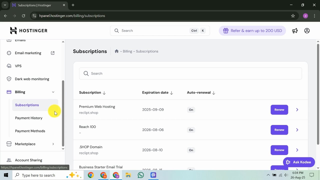Toggle the On auto-renewal badge for .SHOP Domain
This screenshot has height=180, width=320.
pyautogui.click(x=191, y=150)
